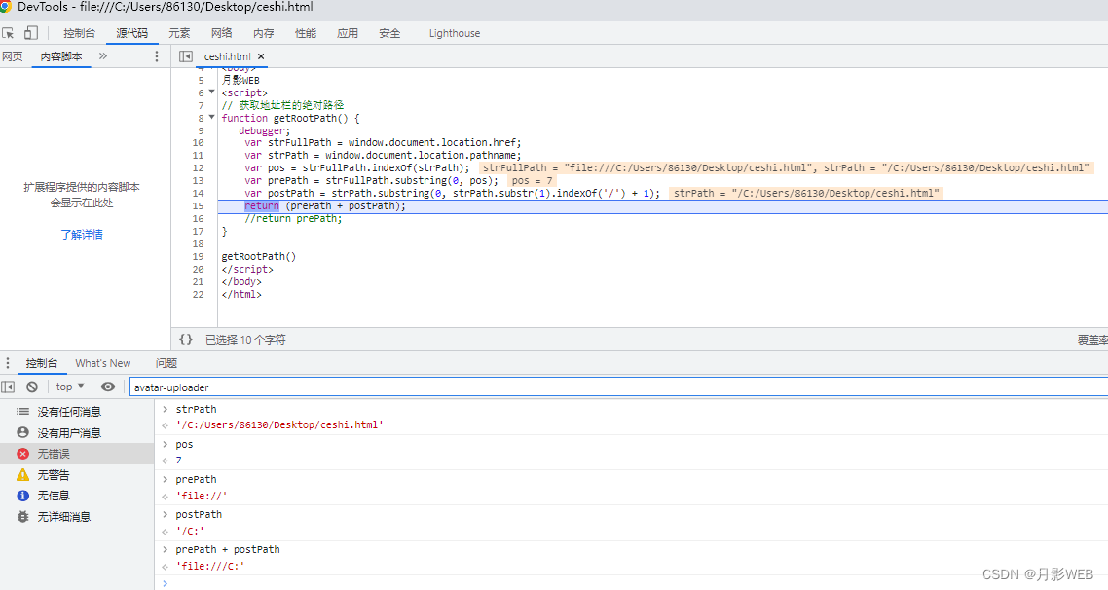Open the sources sidebar three-dot menu
1108x590 pixels.
tap(156, 56)
